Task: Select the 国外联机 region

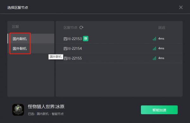Action: point(31,49)
